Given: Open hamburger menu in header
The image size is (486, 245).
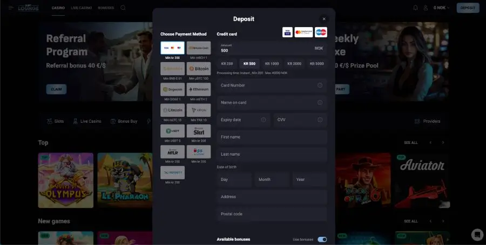Looking at the screenshot, I should tap(11, 8).
